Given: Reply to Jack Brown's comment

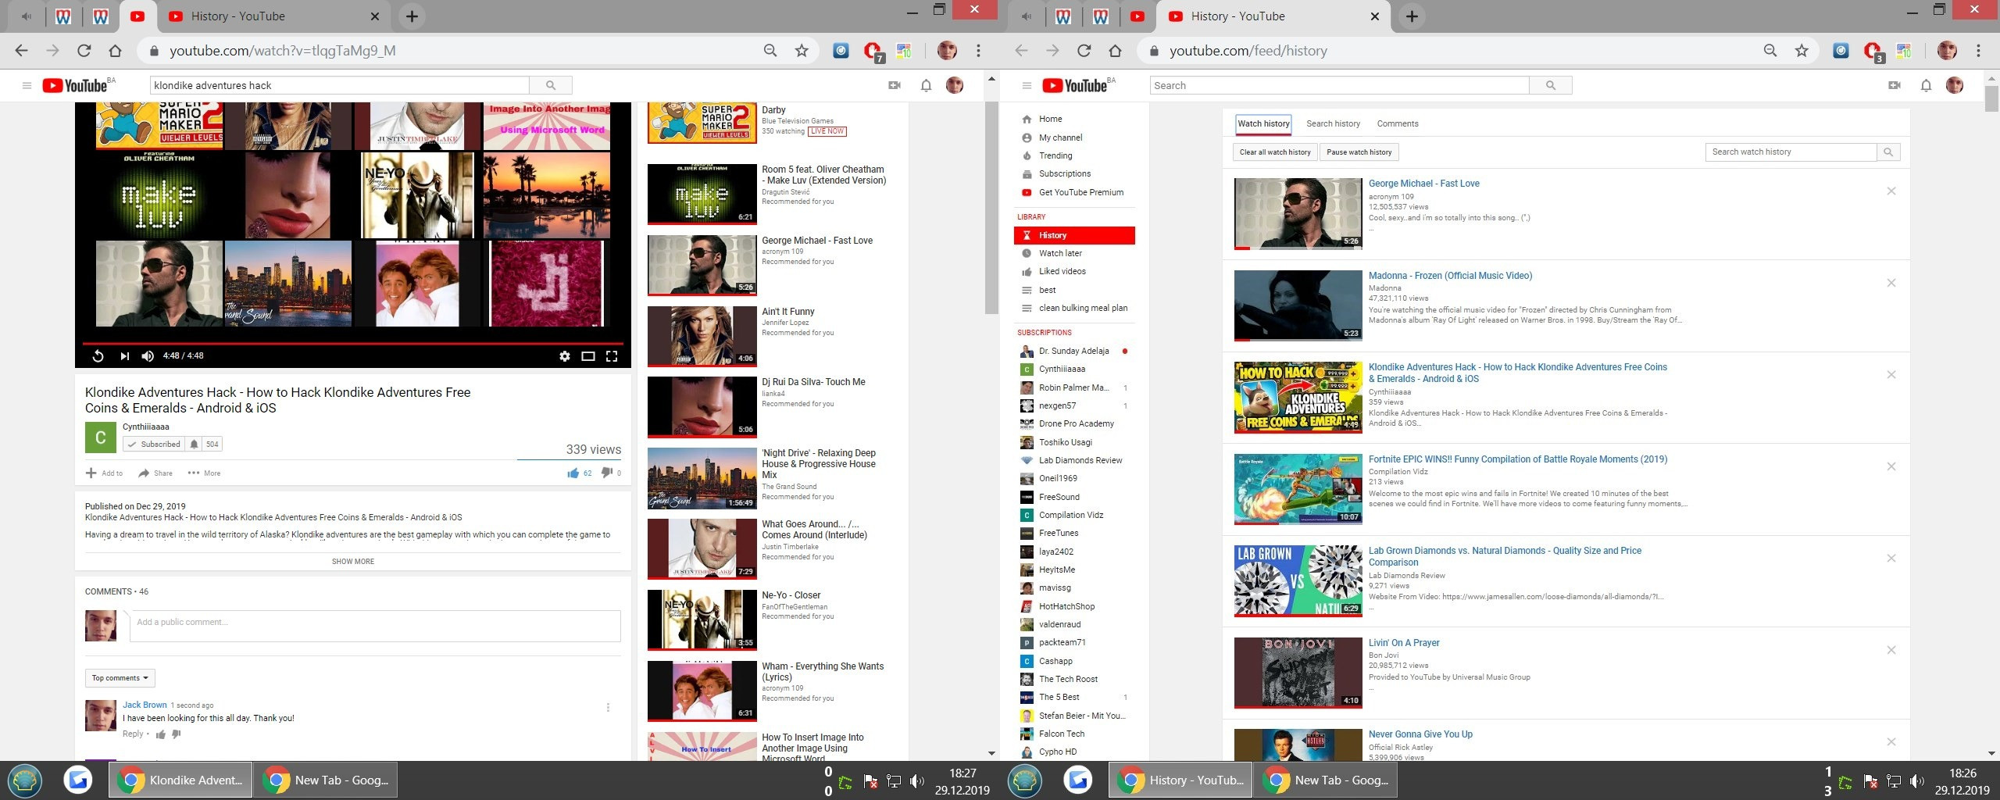Looking at the screenshot, I should tap(133, 734).
